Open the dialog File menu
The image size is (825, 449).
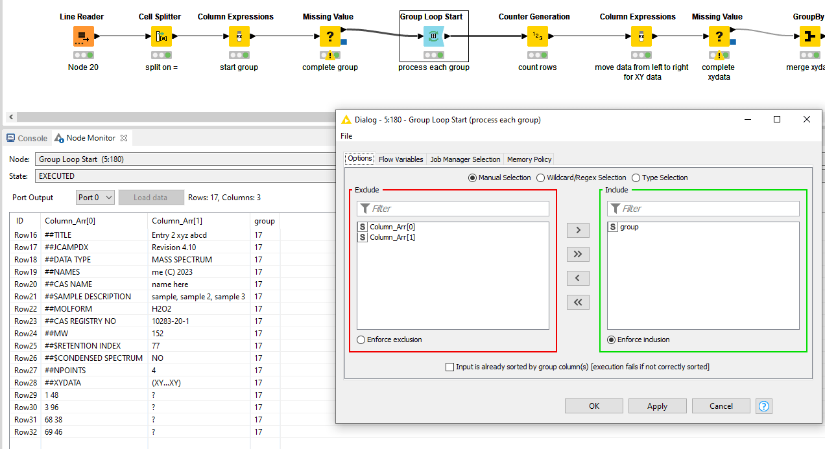coord(346,136)
